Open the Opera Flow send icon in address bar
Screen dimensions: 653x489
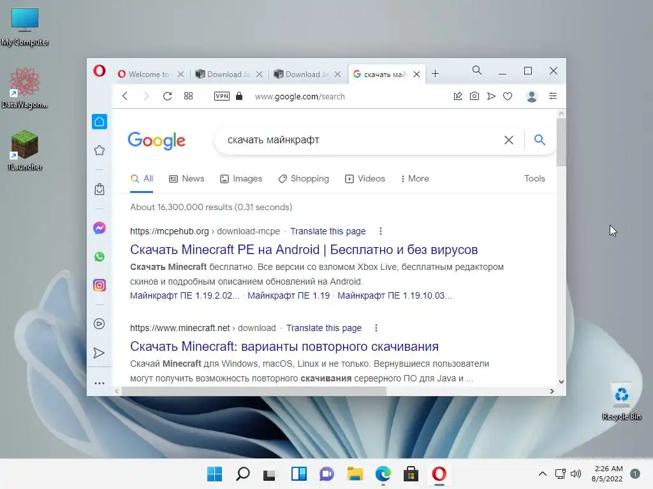pos(491,96)
